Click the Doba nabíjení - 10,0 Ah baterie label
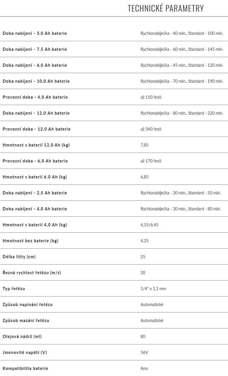Viewport: 228px width, 376px height. tap(36, 81)
